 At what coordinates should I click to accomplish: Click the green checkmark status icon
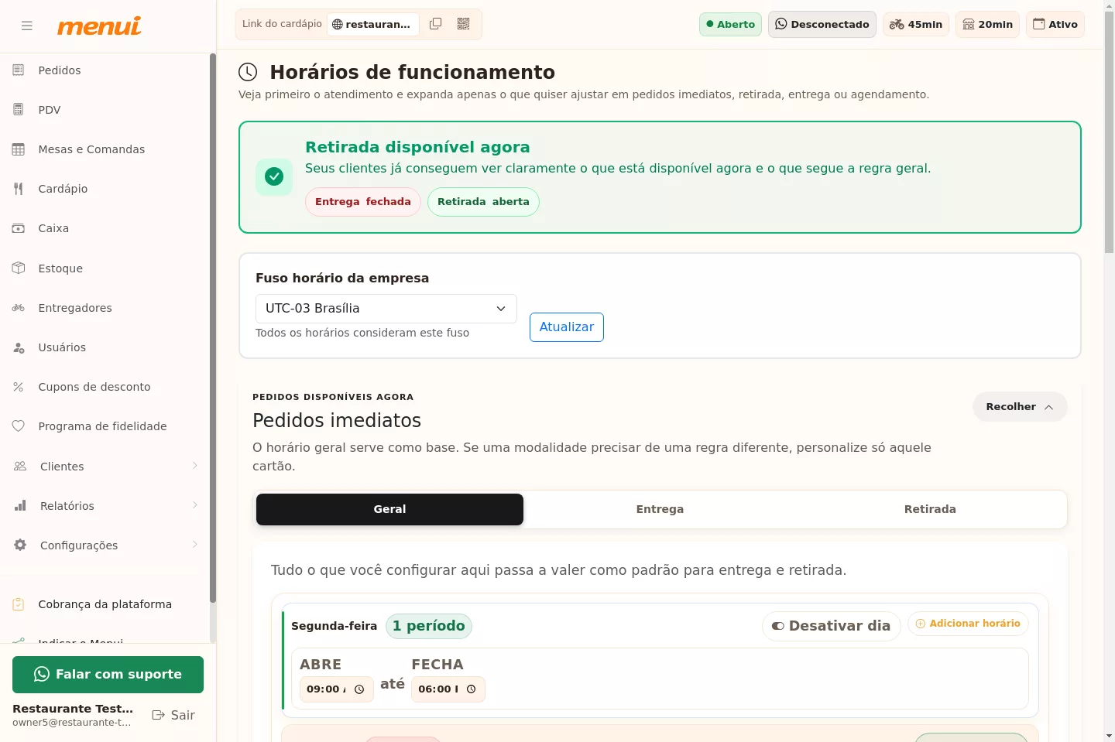(x=274, y=177)
